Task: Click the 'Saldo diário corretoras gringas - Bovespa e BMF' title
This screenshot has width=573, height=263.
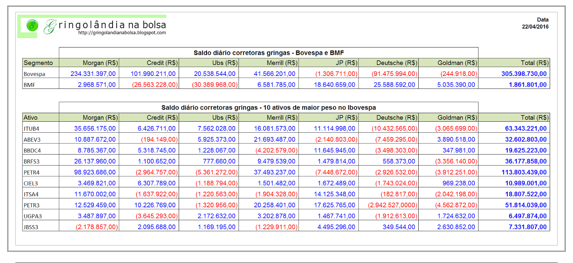Action: click(269, 53)
